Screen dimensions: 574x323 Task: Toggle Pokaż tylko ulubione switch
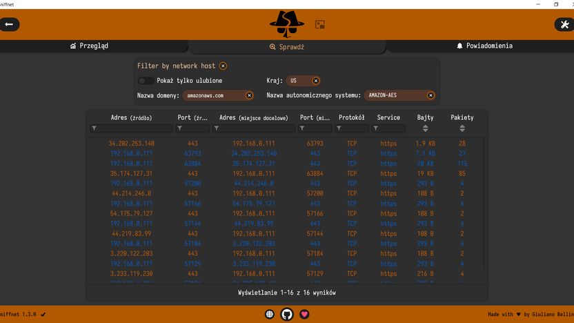146,81
